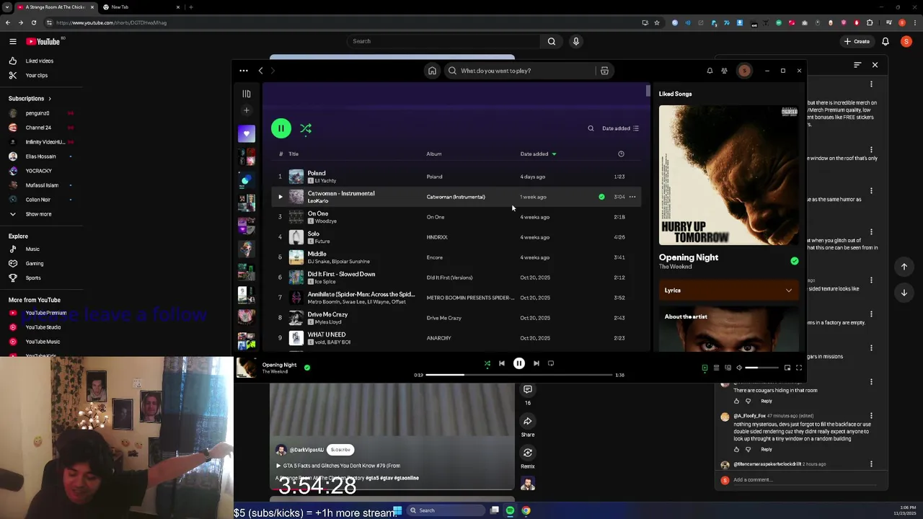Open album link On One

pos(436,217)
